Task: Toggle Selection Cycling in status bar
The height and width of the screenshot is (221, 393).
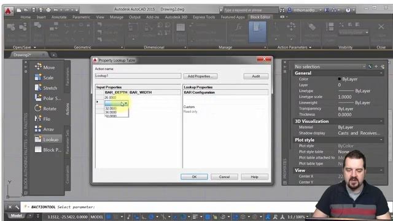Action: click(x=215, y=217)
